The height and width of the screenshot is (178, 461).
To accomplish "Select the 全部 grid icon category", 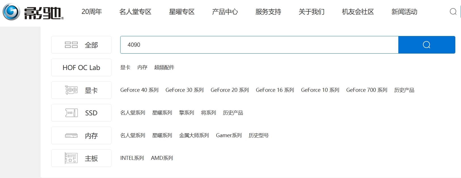I will pyautogui.click(x=71, y=45).
